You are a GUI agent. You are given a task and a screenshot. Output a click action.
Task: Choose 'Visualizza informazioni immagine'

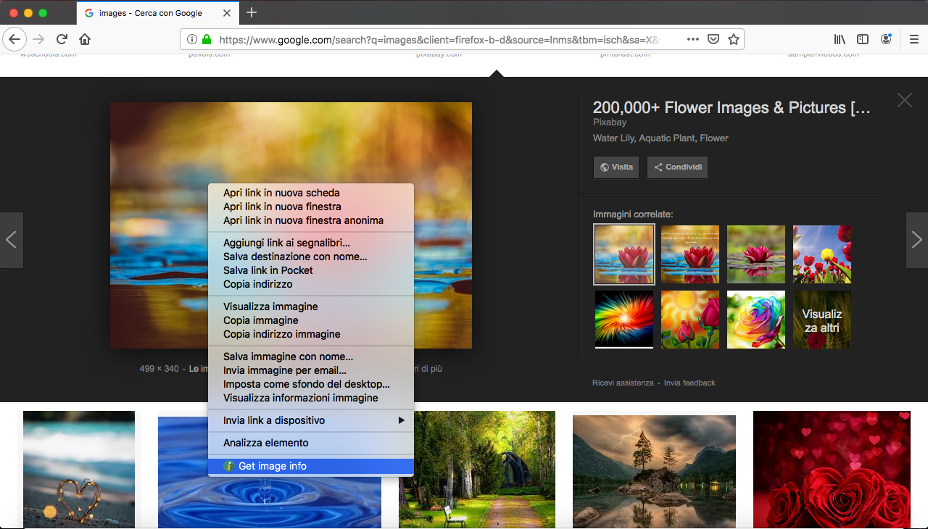pyautogui.click(x=311, y=398)
